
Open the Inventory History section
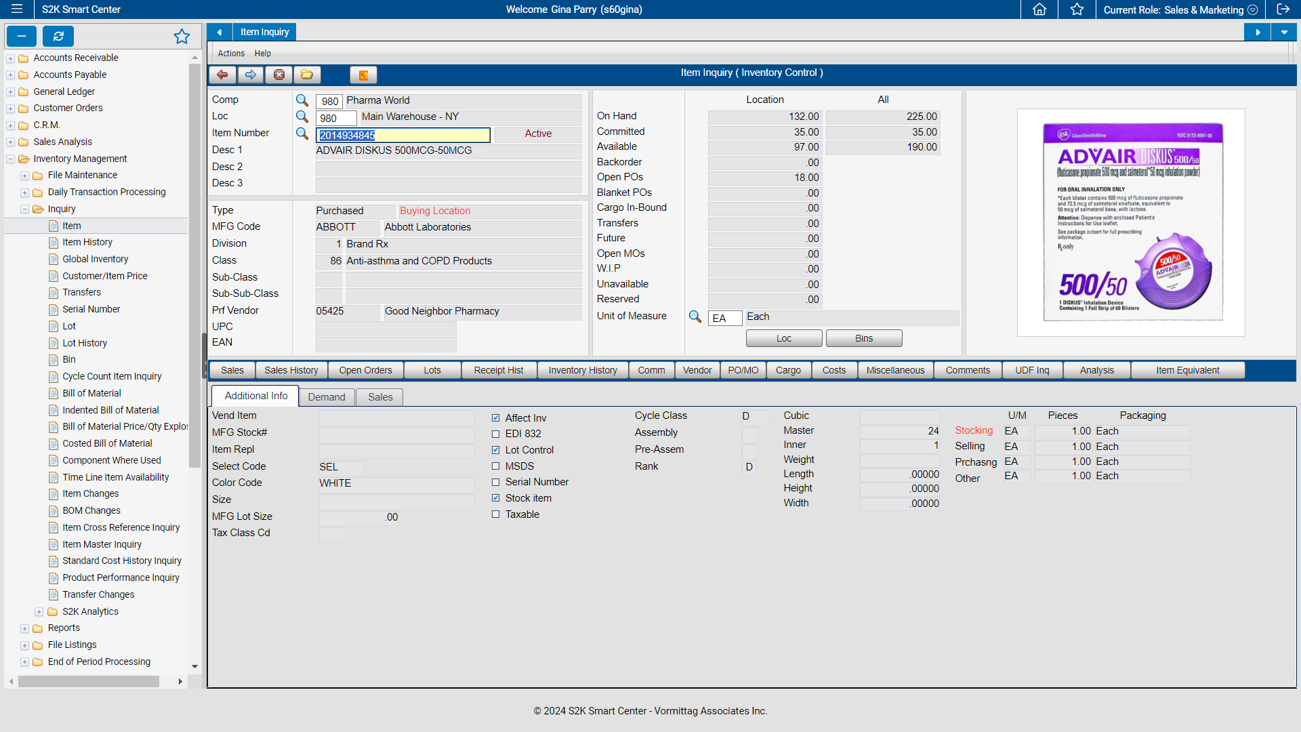tap(582, 370)
